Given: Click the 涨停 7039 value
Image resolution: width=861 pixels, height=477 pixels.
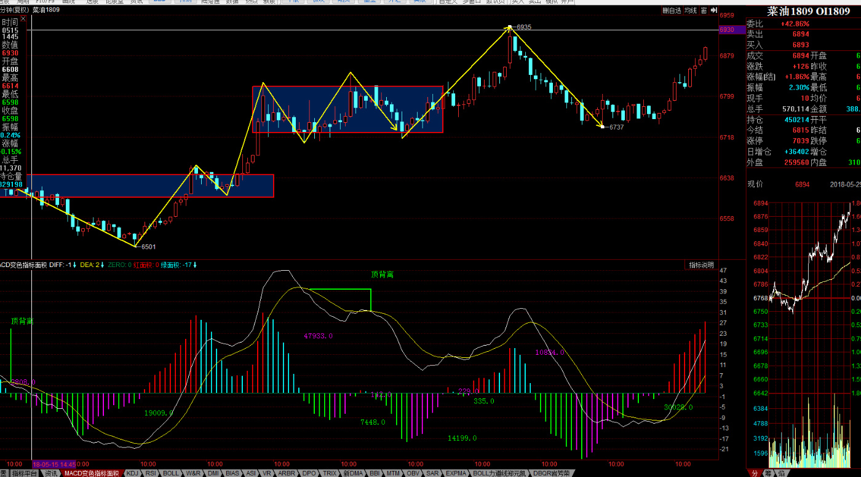Looking at the screenshot, I should click(801, 141).
